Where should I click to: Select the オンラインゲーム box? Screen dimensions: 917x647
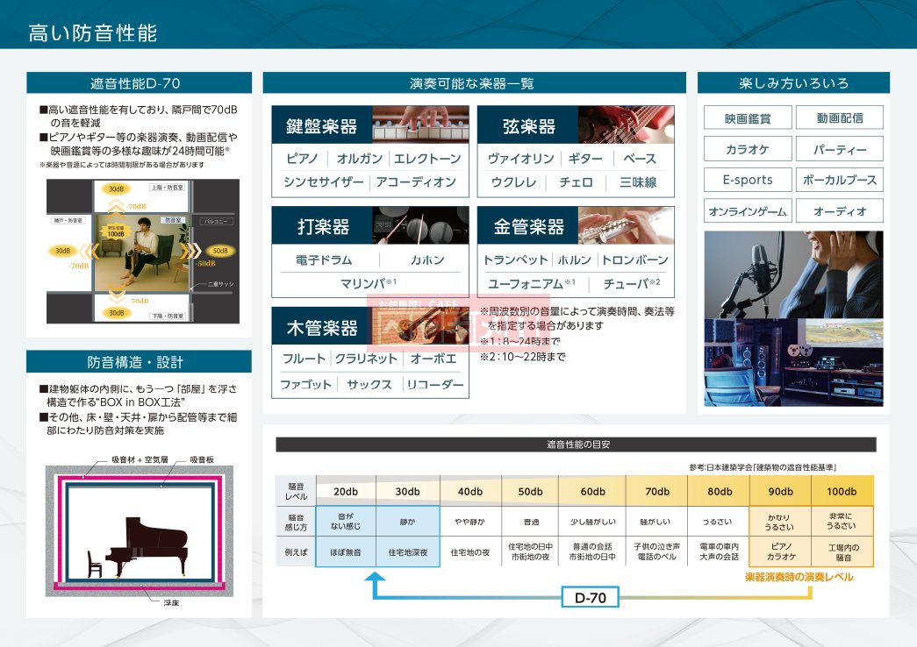point(748,211)
